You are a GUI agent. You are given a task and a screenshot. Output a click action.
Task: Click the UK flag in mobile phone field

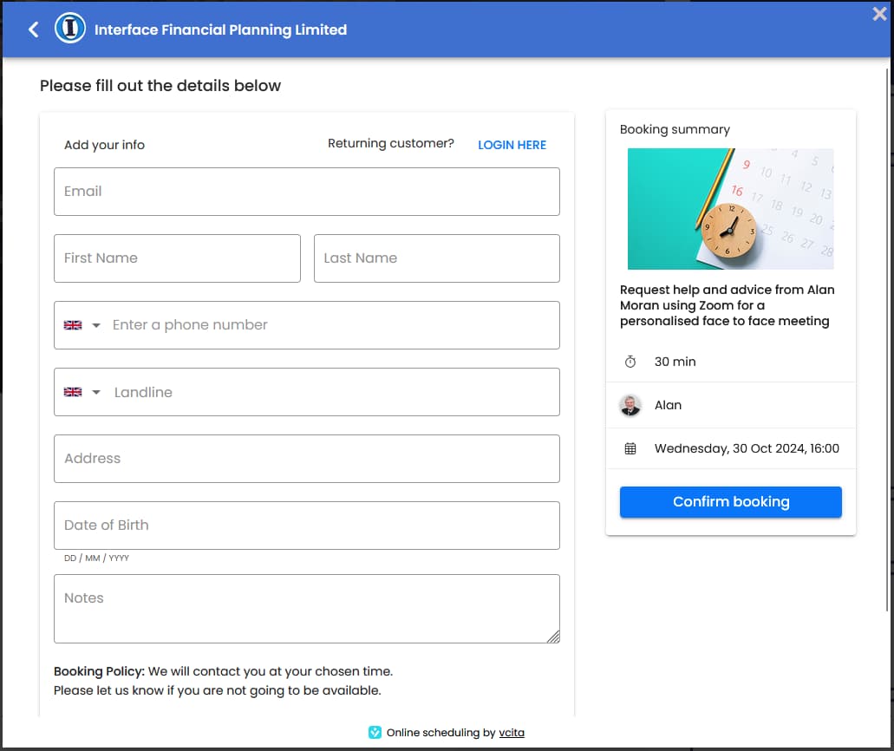click(x=73, y=325)
